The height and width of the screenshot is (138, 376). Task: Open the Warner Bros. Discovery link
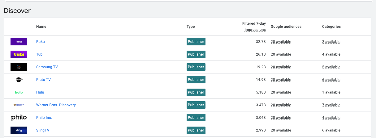56,105
